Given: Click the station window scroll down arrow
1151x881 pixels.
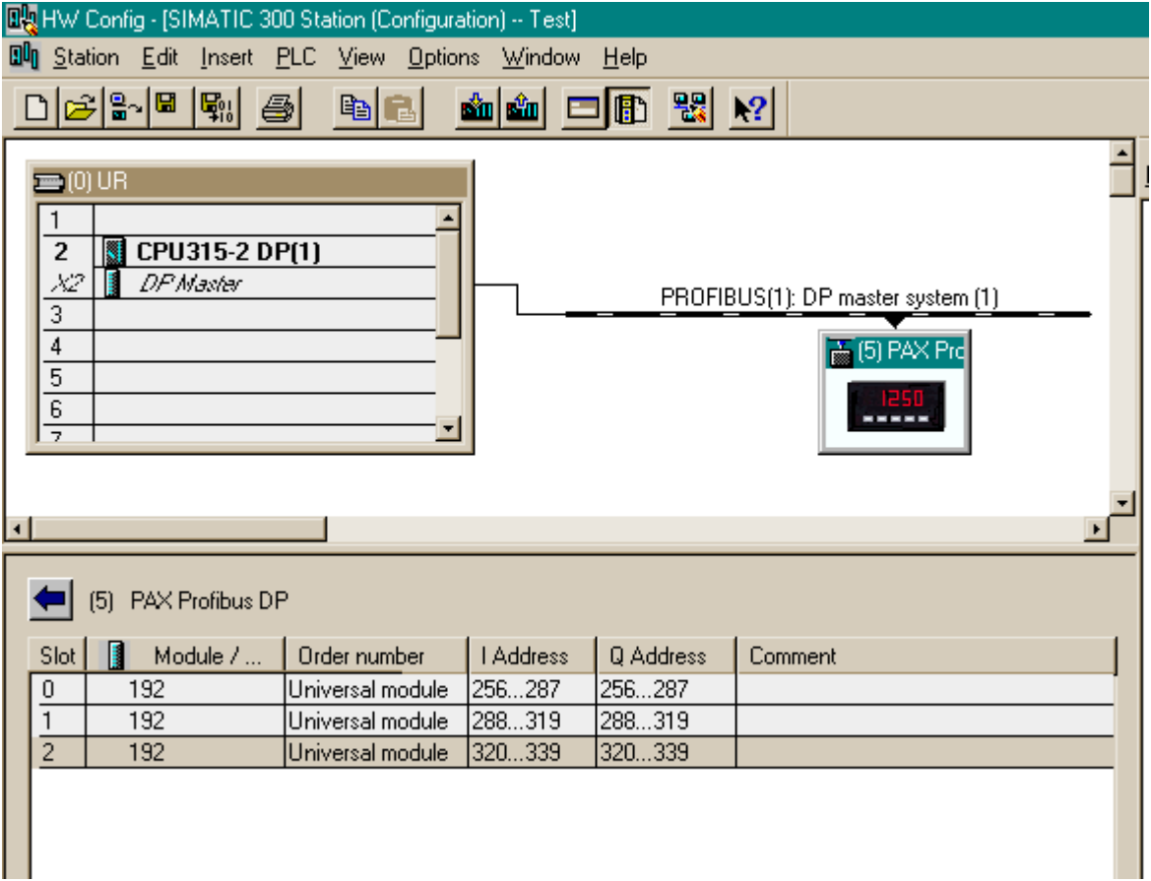Looking at the screenshot, I should [1121, 504].
